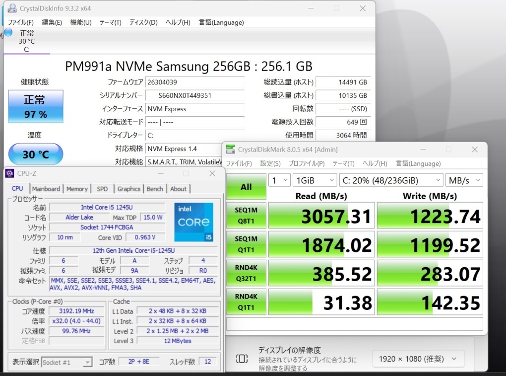
Task: Open 言語(Language) menu in CrystalDiskInfo
Action: click(x=221, y=22)
